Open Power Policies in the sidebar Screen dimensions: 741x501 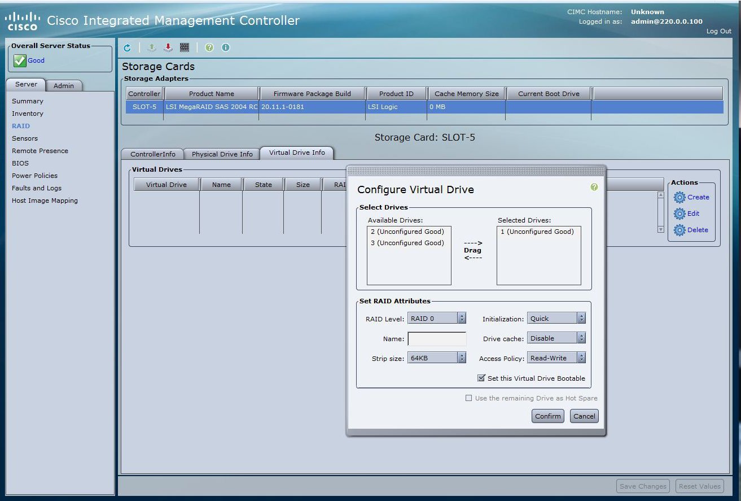pyautogui.click(x=34, y=176)
